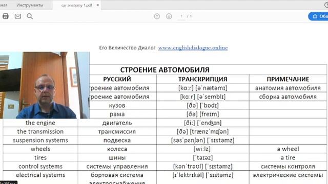The width and height of the screenshot is (328, 184).
Task: Click the 'suspension systems' cell
Action: point(40,140)
